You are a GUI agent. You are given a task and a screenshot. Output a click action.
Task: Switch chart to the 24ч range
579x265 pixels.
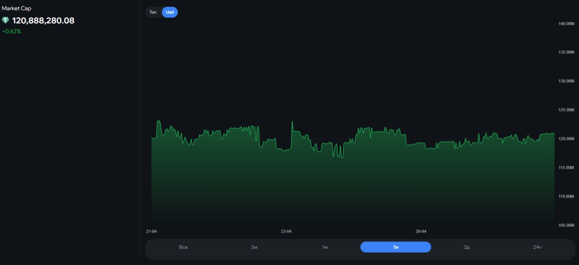pyautogui.click(x=537, y=247)
